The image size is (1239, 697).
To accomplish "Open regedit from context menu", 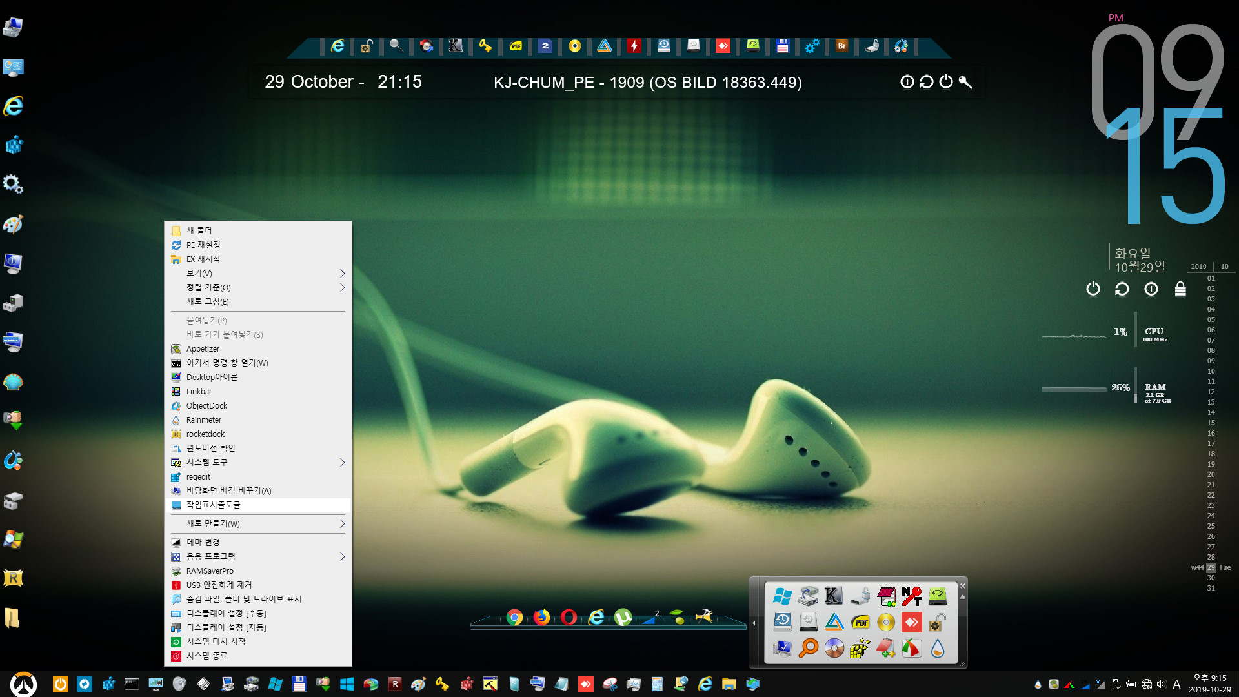I will pyautogui.click(x=258, y=476).
